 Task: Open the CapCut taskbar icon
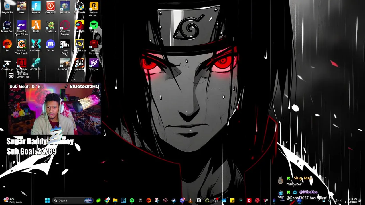point(199,200)
